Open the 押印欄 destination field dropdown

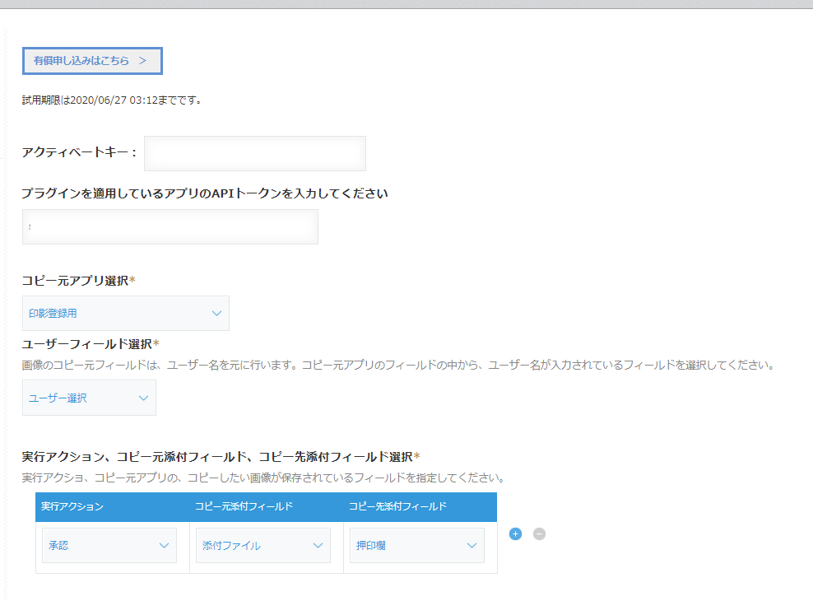tap(416, 545)
